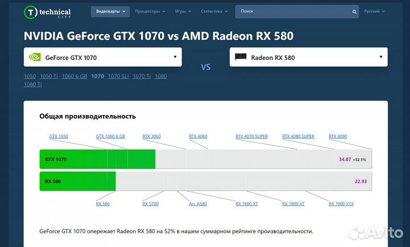Click the green RX 580 performance bar

(77, 181)
